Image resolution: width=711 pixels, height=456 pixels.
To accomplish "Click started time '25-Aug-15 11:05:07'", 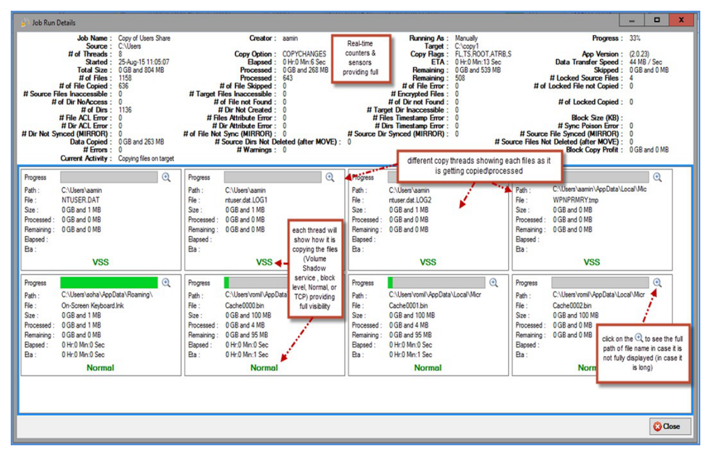I will (143, 62).
